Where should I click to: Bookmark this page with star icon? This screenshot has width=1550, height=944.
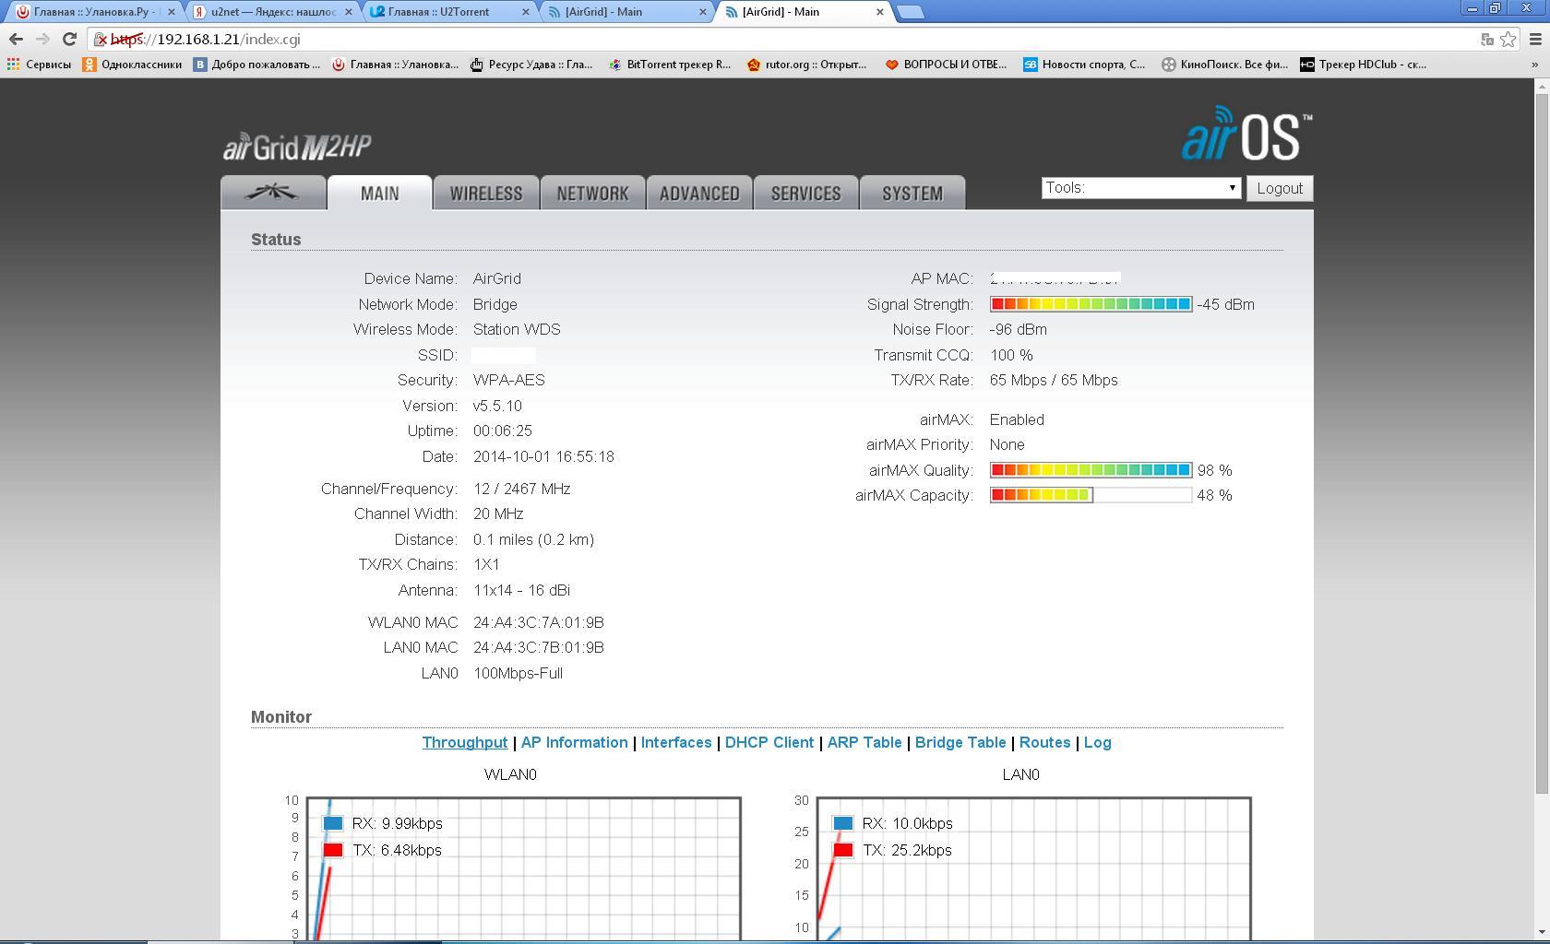tap(1508, 39)
